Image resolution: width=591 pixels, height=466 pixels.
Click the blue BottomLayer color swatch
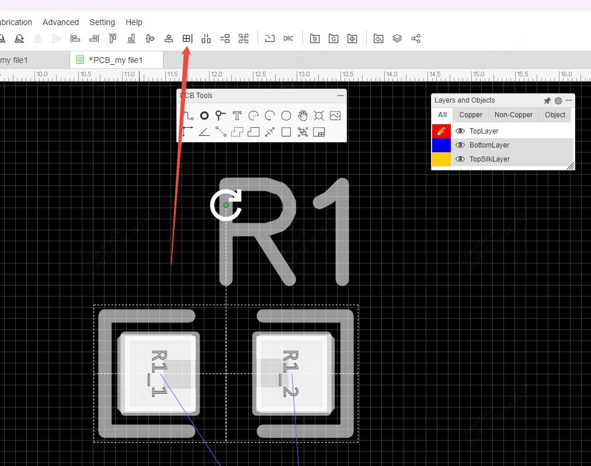point(441,145)
